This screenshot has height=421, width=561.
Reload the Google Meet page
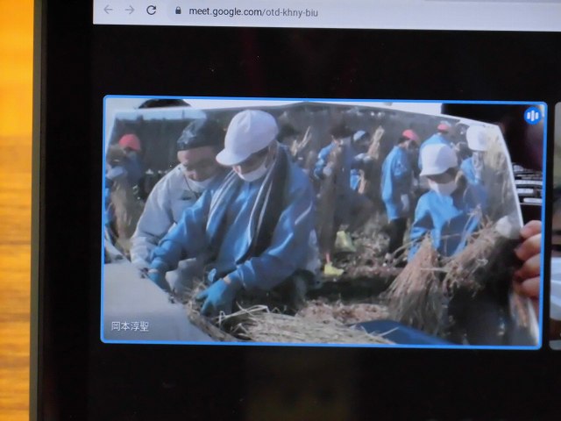click(x=152, y=10)
